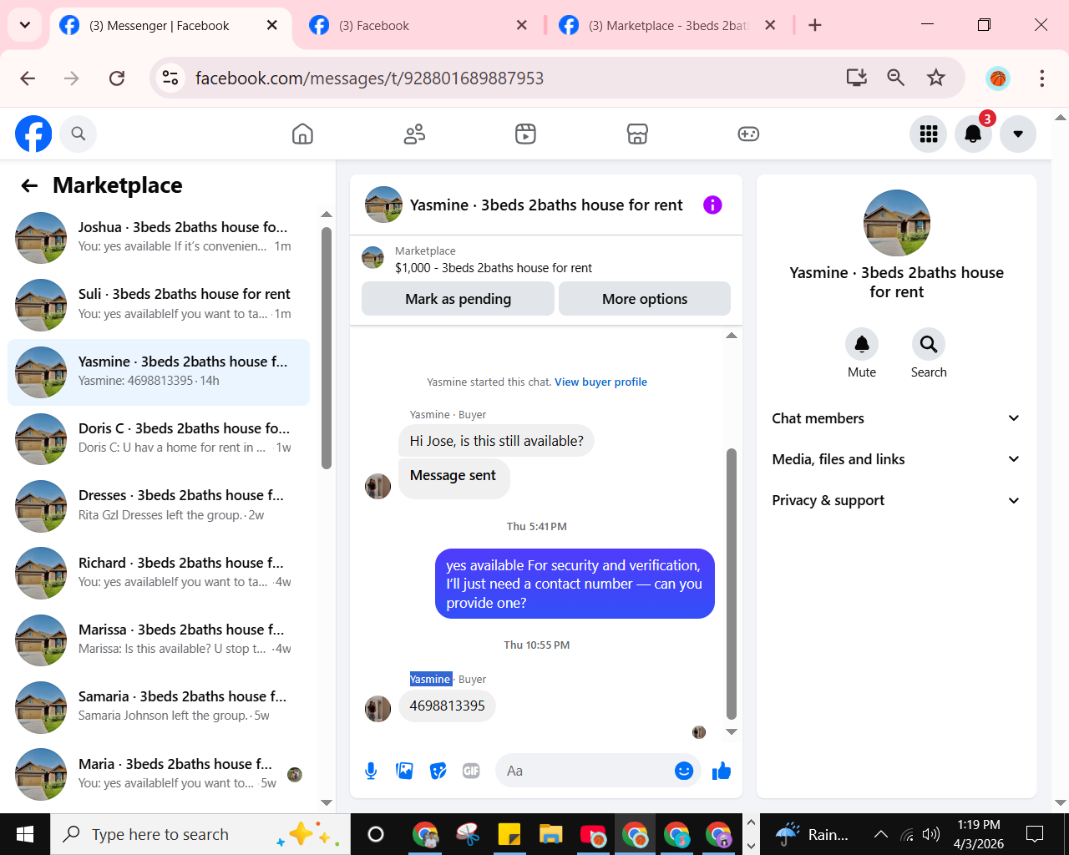Send a voice clip with microphone icon
The height and width of the screenshot is (855, 1069).
[x=372, y=771]
